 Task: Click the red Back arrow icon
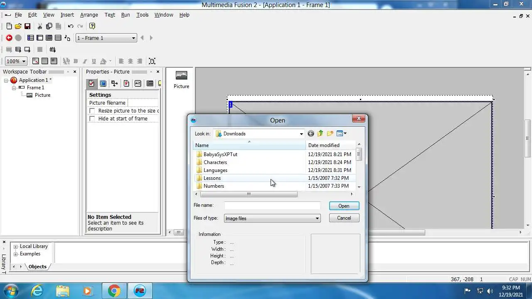point(9,38)
